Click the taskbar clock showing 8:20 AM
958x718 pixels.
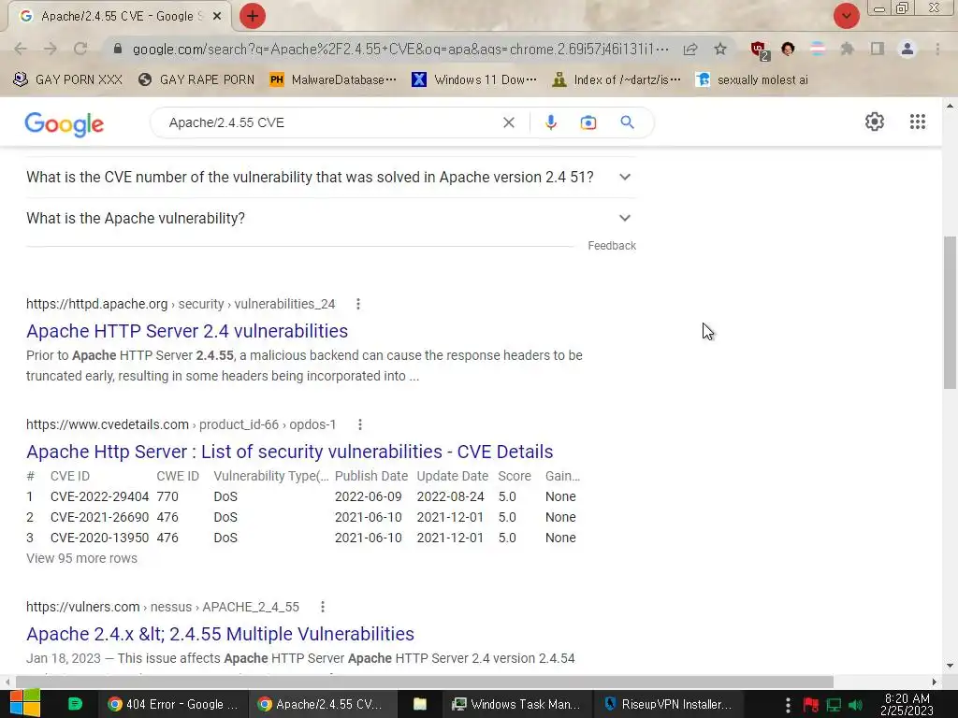pyautogui.click(x=907, y=704)
